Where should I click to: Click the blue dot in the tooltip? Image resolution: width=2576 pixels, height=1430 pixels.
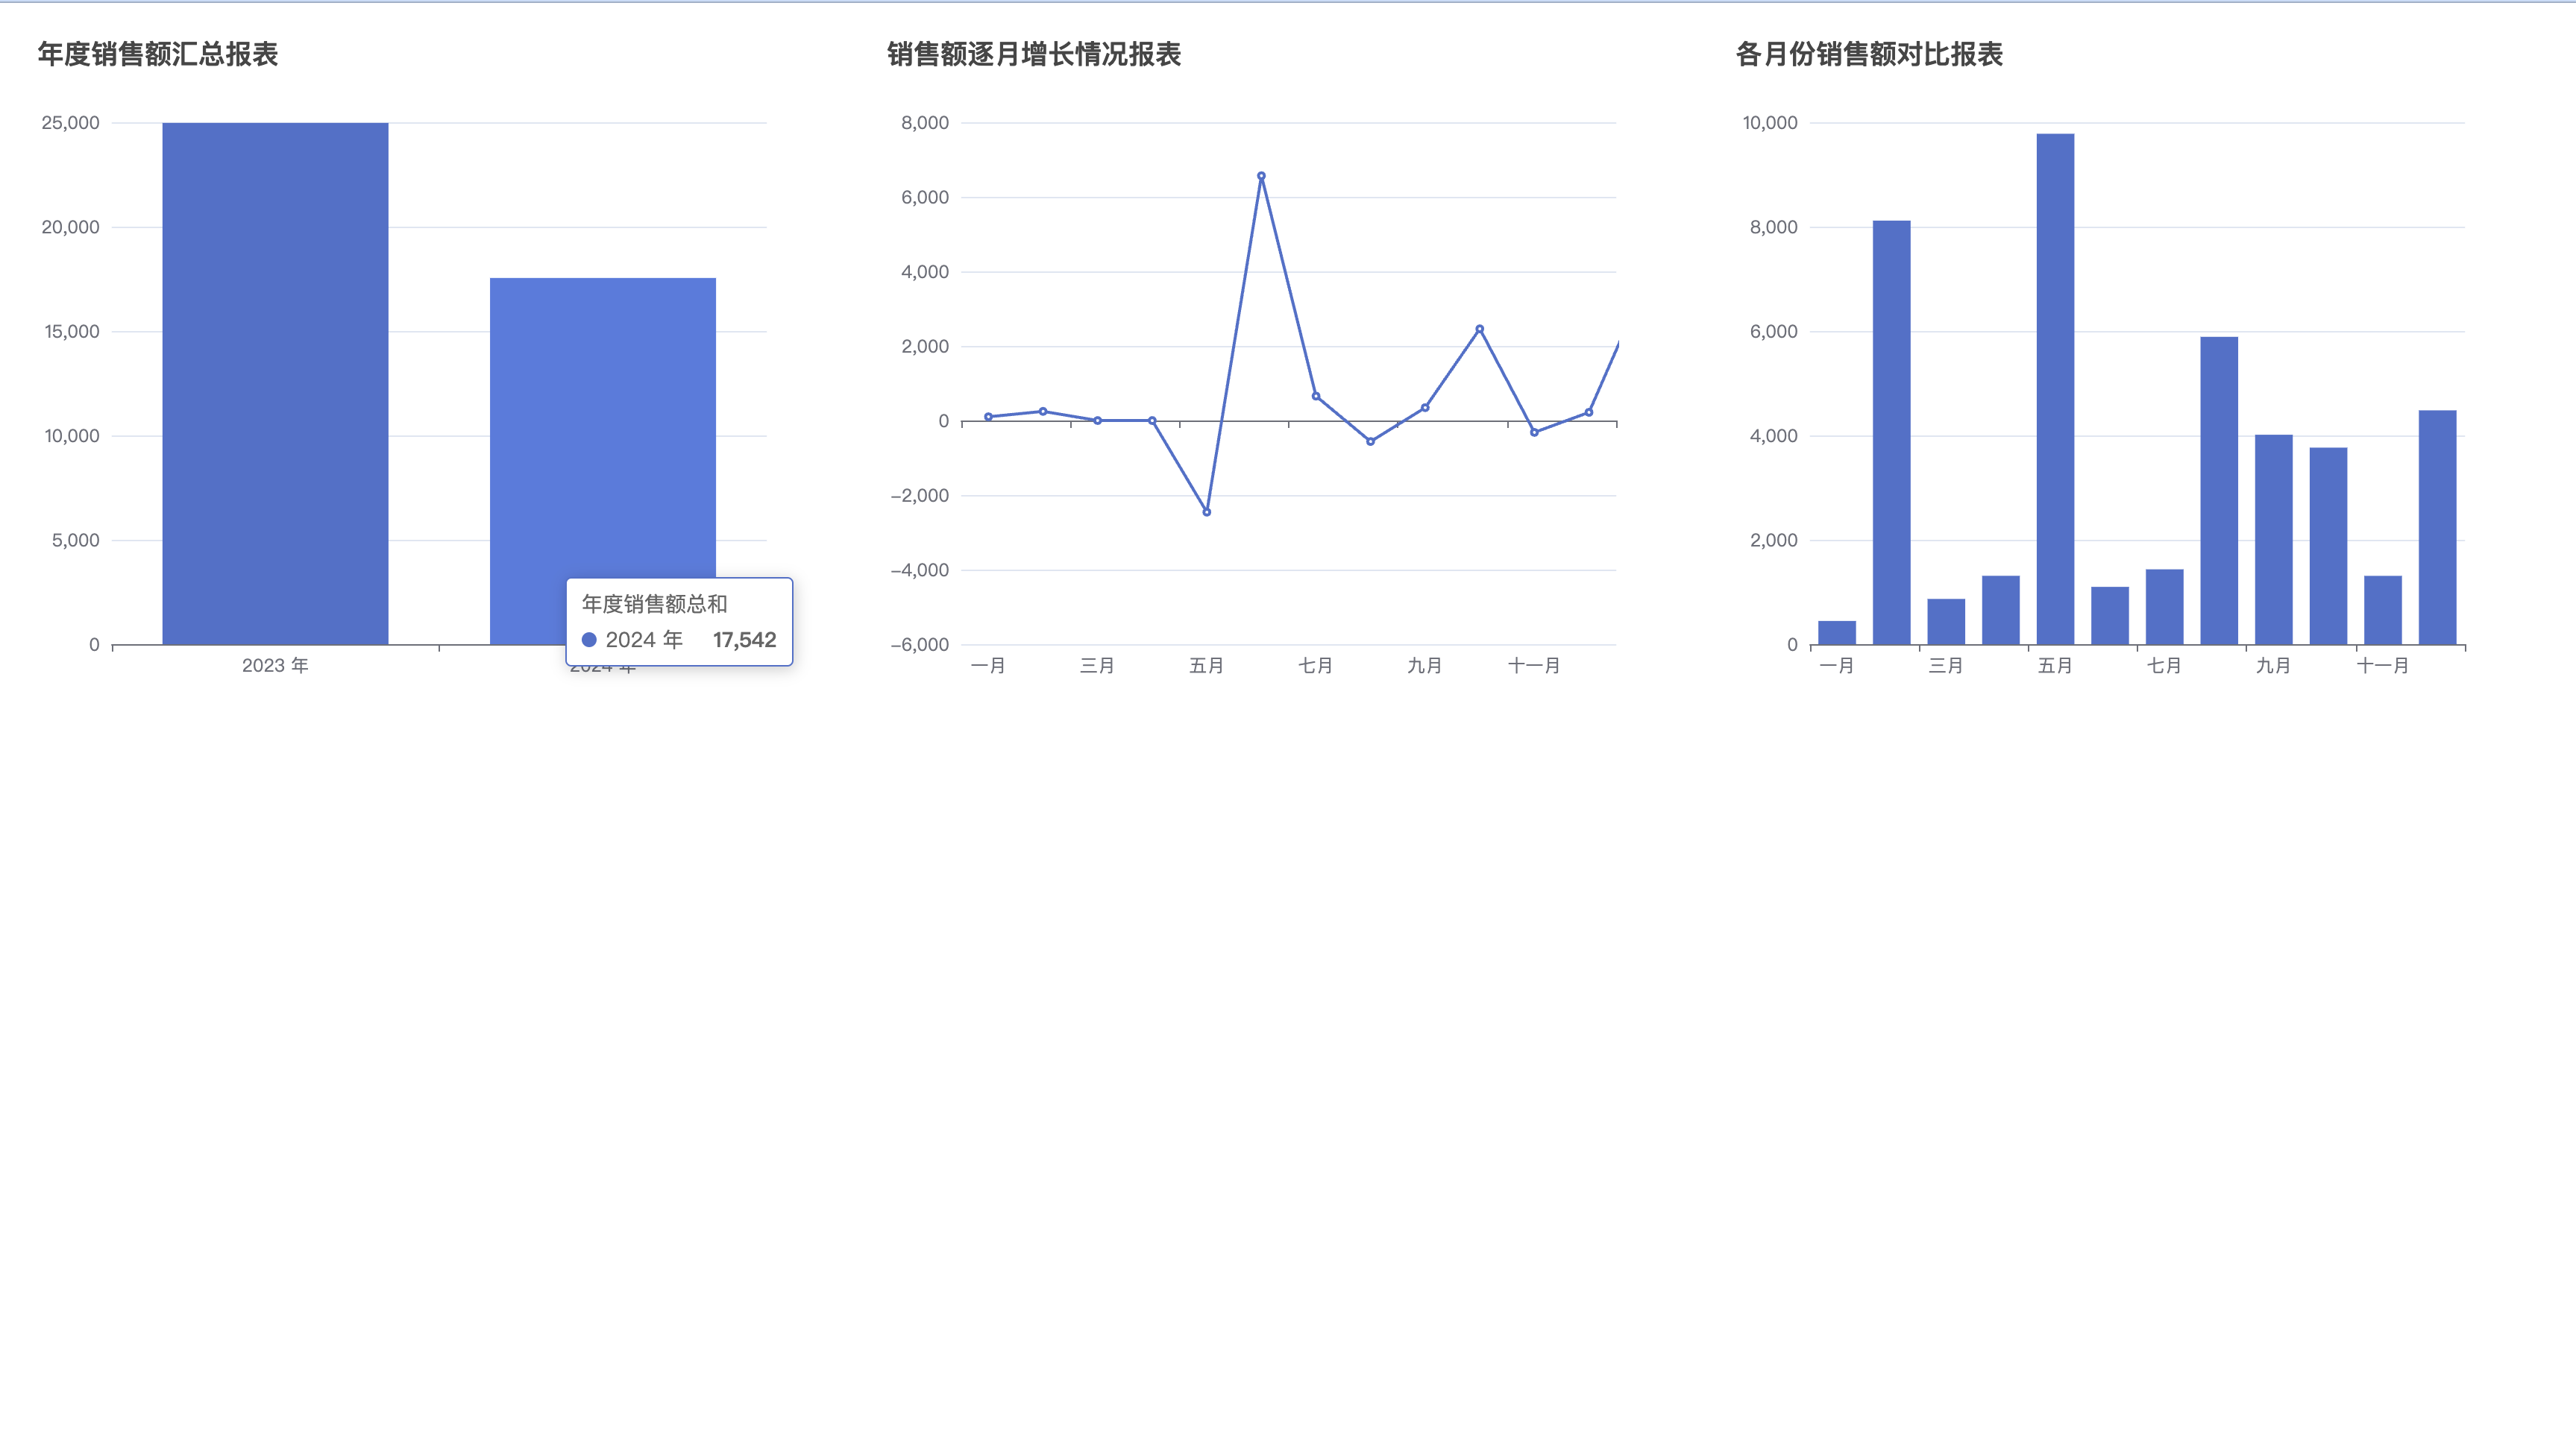pos(589,640)
